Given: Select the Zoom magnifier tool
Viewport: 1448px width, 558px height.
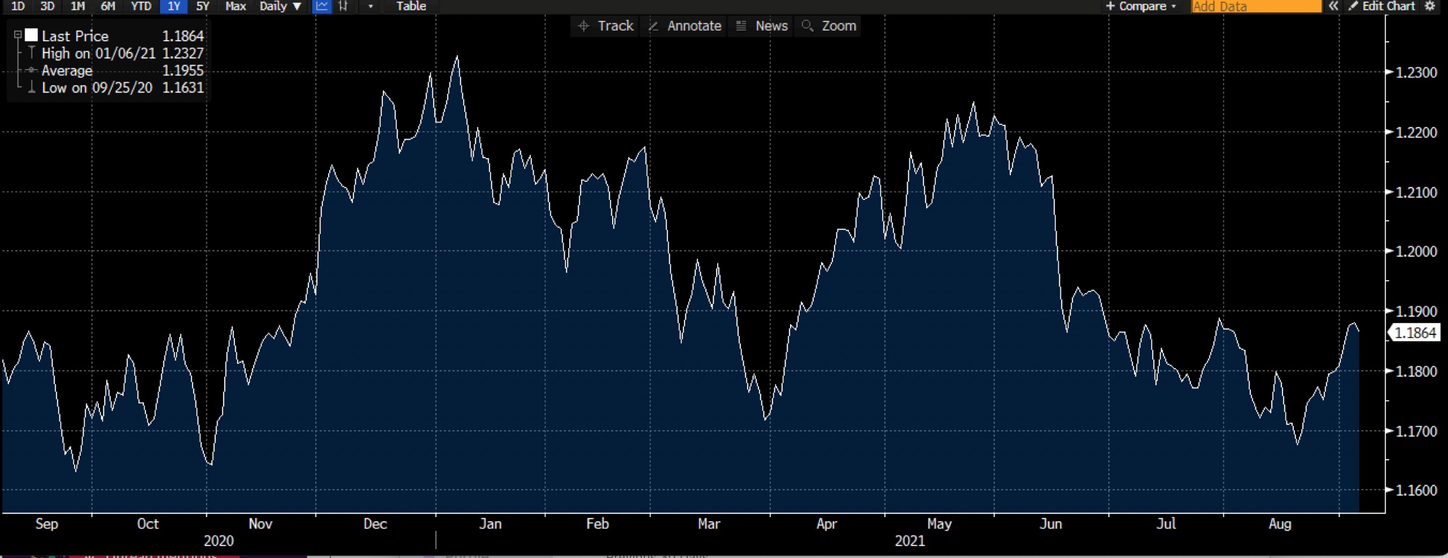Looking at the screenshot, I should point(828,26).
